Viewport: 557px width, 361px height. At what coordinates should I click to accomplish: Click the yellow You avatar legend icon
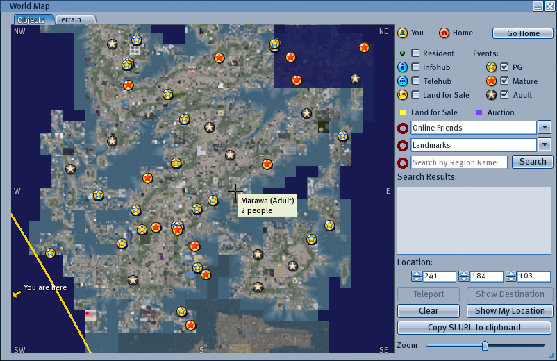coord(403,33)
